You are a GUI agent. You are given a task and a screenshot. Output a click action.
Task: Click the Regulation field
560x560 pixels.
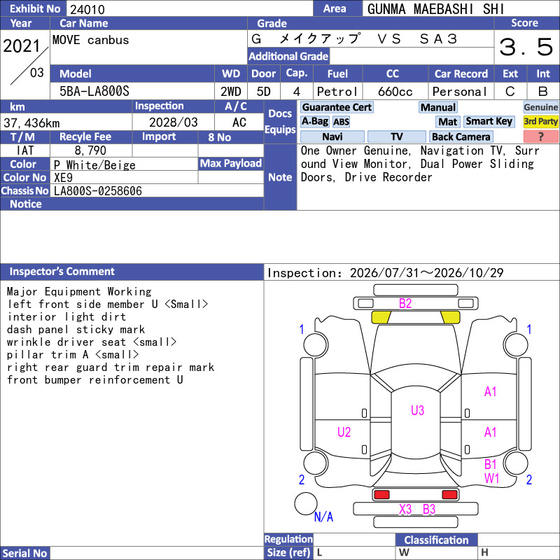[354, 540]
